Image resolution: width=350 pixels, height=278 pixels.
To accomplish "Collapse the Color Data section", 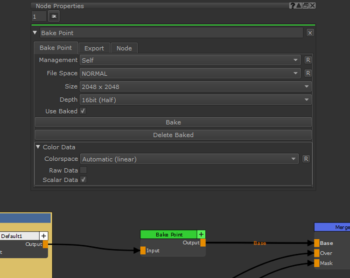I will [x=38, y=147].
